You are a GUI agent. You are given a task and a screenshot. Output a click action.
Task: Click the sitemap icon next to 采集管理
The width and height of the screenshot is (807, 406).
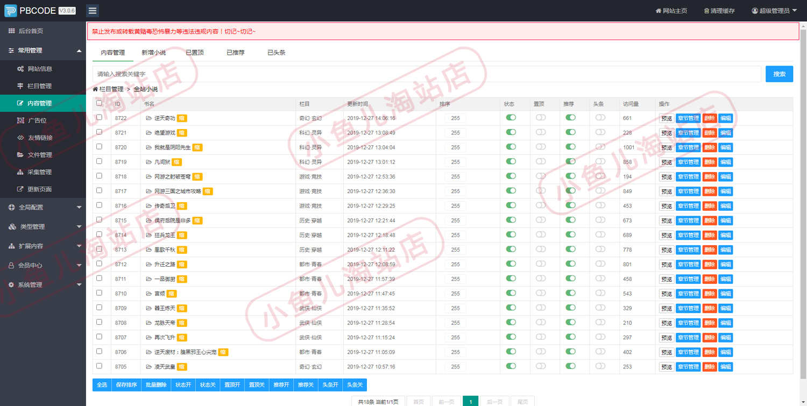(x=20, y=172)
